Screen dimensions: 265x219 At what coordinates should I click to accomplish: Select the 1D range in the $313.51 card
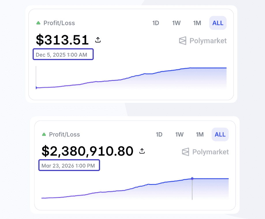156,23
